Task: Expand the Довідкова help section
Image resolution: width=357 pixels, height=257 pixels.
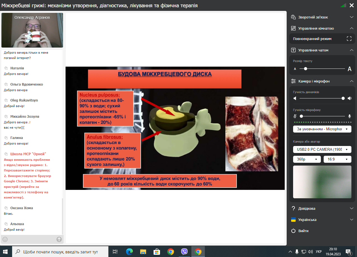Action: pos(352,209)
